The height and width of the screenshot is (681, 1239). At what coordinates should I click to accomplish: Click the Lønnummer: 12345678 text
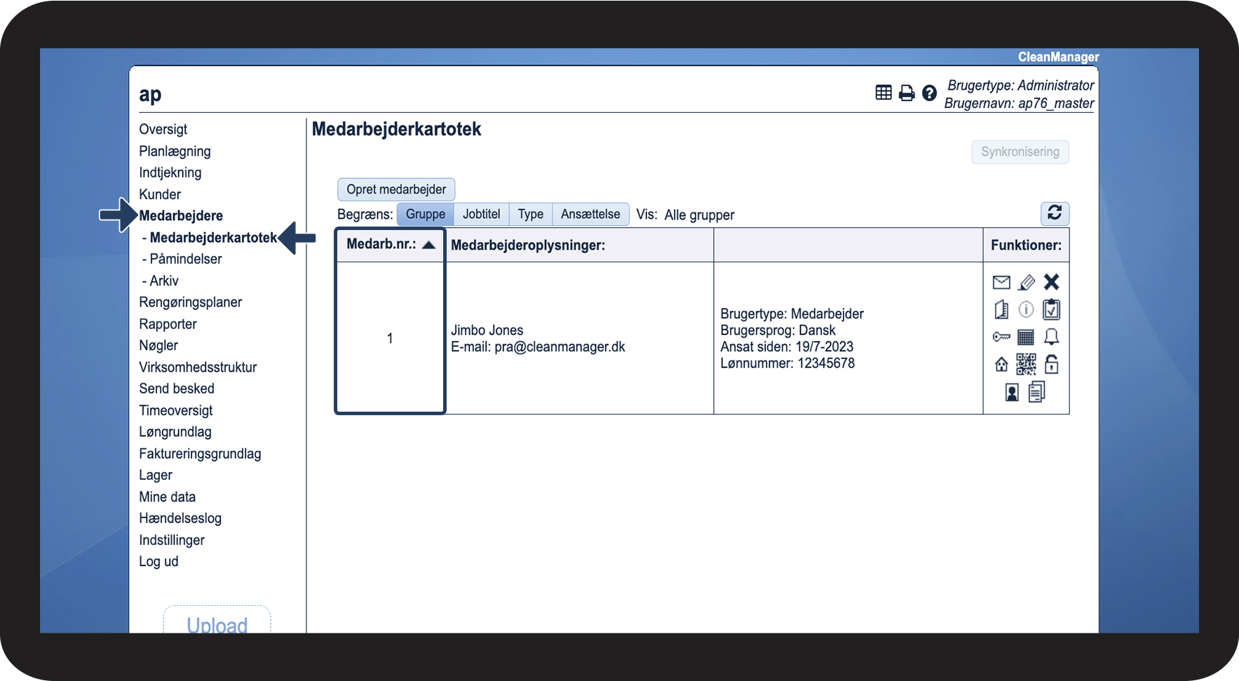point(787,363)
